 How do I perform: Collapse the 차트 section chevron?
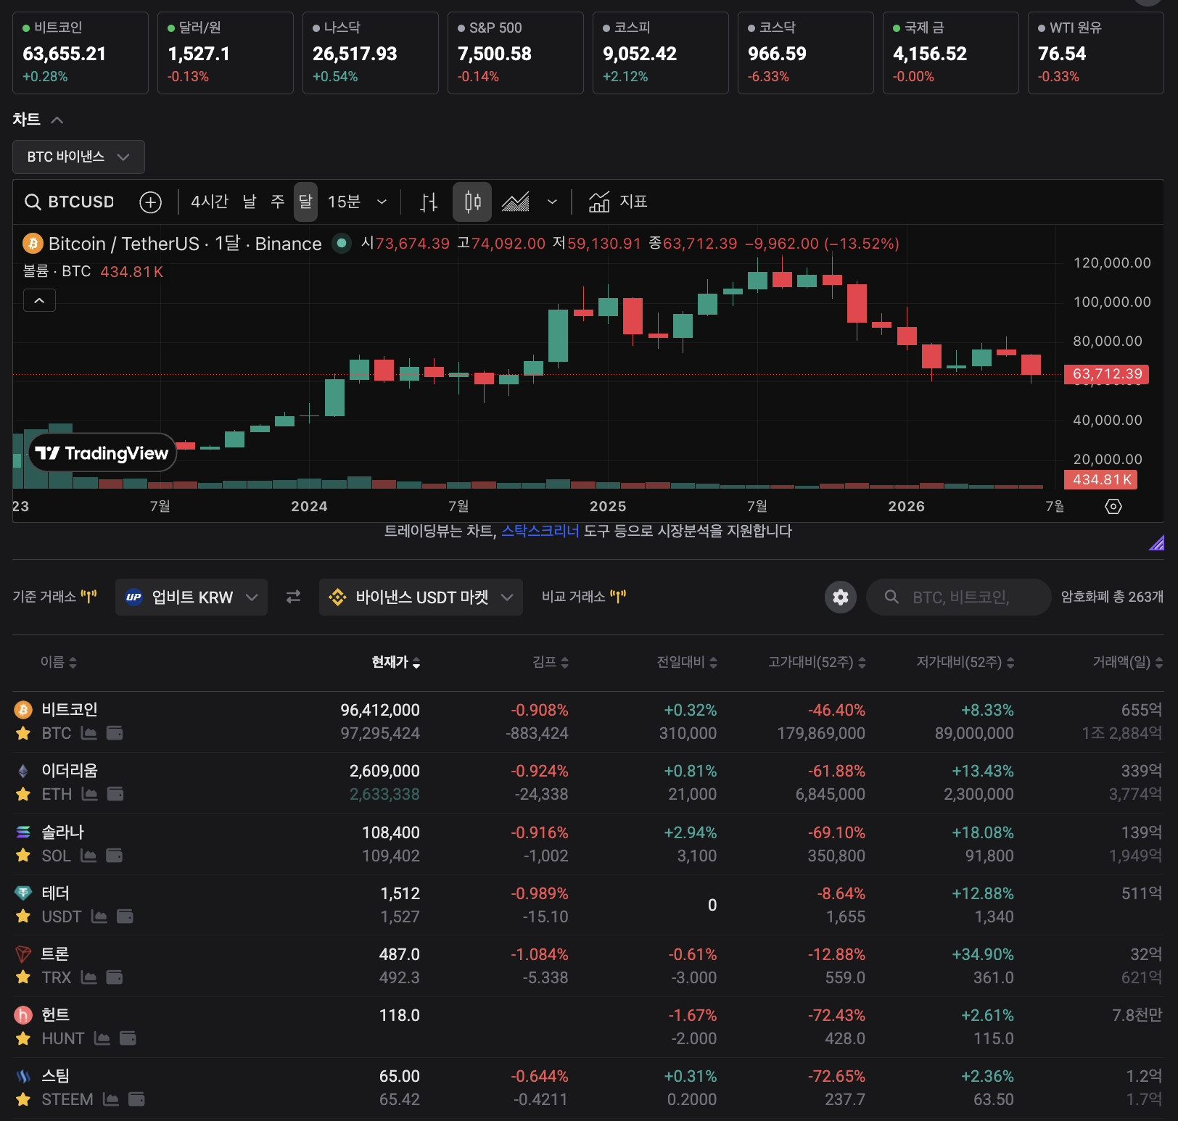tap(57, 120)
